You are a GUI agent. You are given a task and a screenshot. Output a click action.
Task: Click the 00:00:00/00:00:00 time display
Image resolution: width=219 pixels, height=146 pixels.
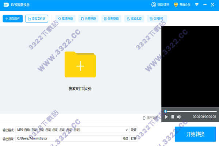(204, 117)
